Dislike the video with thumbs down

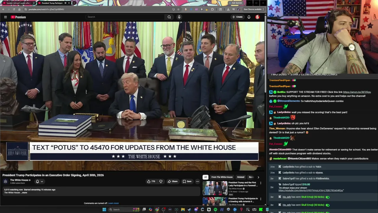click(161, 181)
